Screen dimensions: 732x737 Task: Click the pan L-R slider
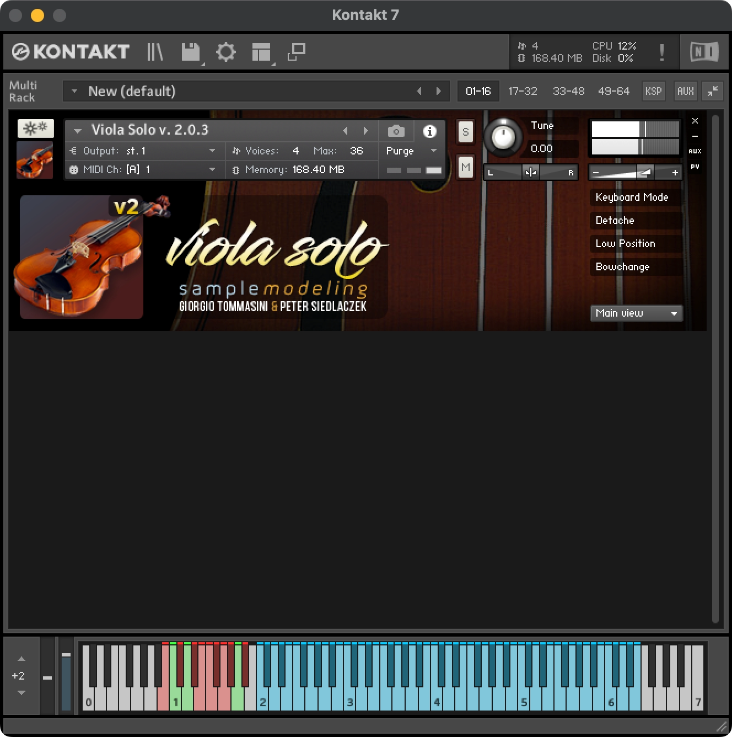530,172
